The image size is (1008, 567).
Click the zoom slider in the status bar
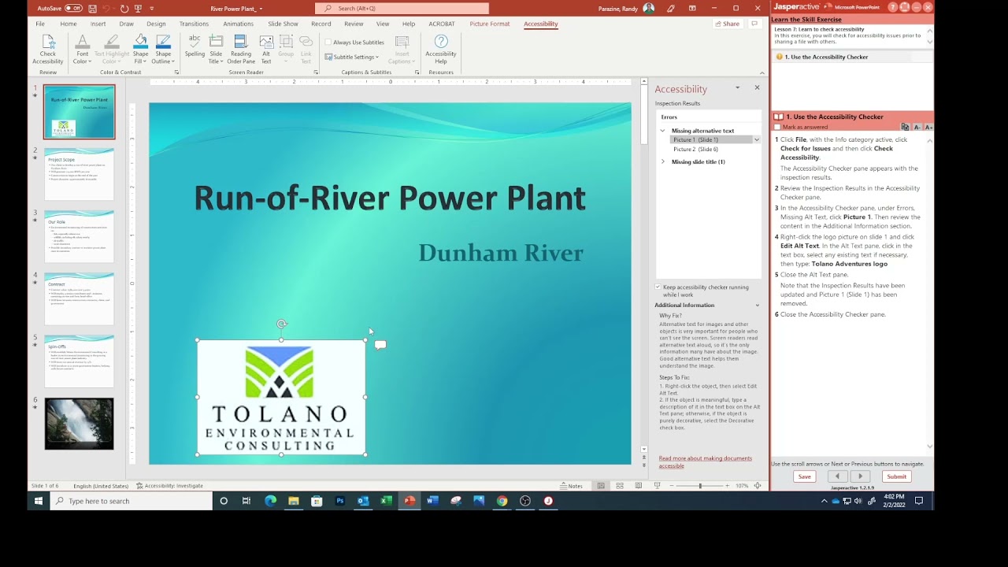pyautogui.click(x=700, y=486)
